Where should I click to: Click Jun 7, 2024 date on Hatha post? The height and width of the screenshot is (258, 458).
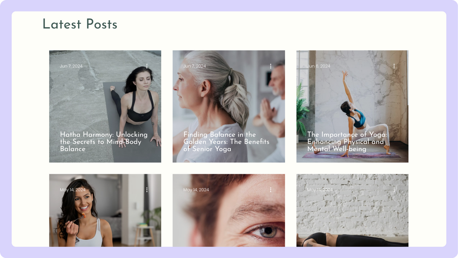click(x=71, y=66)
